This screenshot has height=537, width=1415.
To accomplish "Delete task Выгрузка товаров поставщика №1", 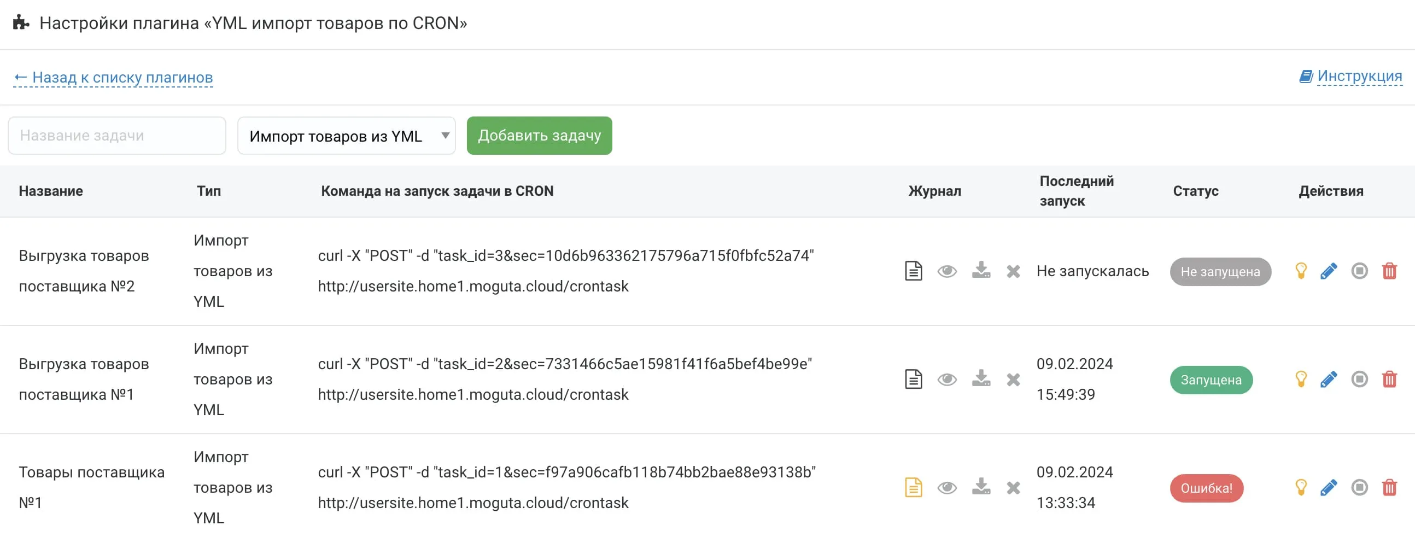I will (1389, 379).
